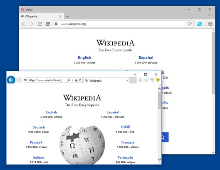This screenshot has width=220, height=170.
Task: Click WIKIPEDIA heading in Opera window
Action: tap(115, 43)
